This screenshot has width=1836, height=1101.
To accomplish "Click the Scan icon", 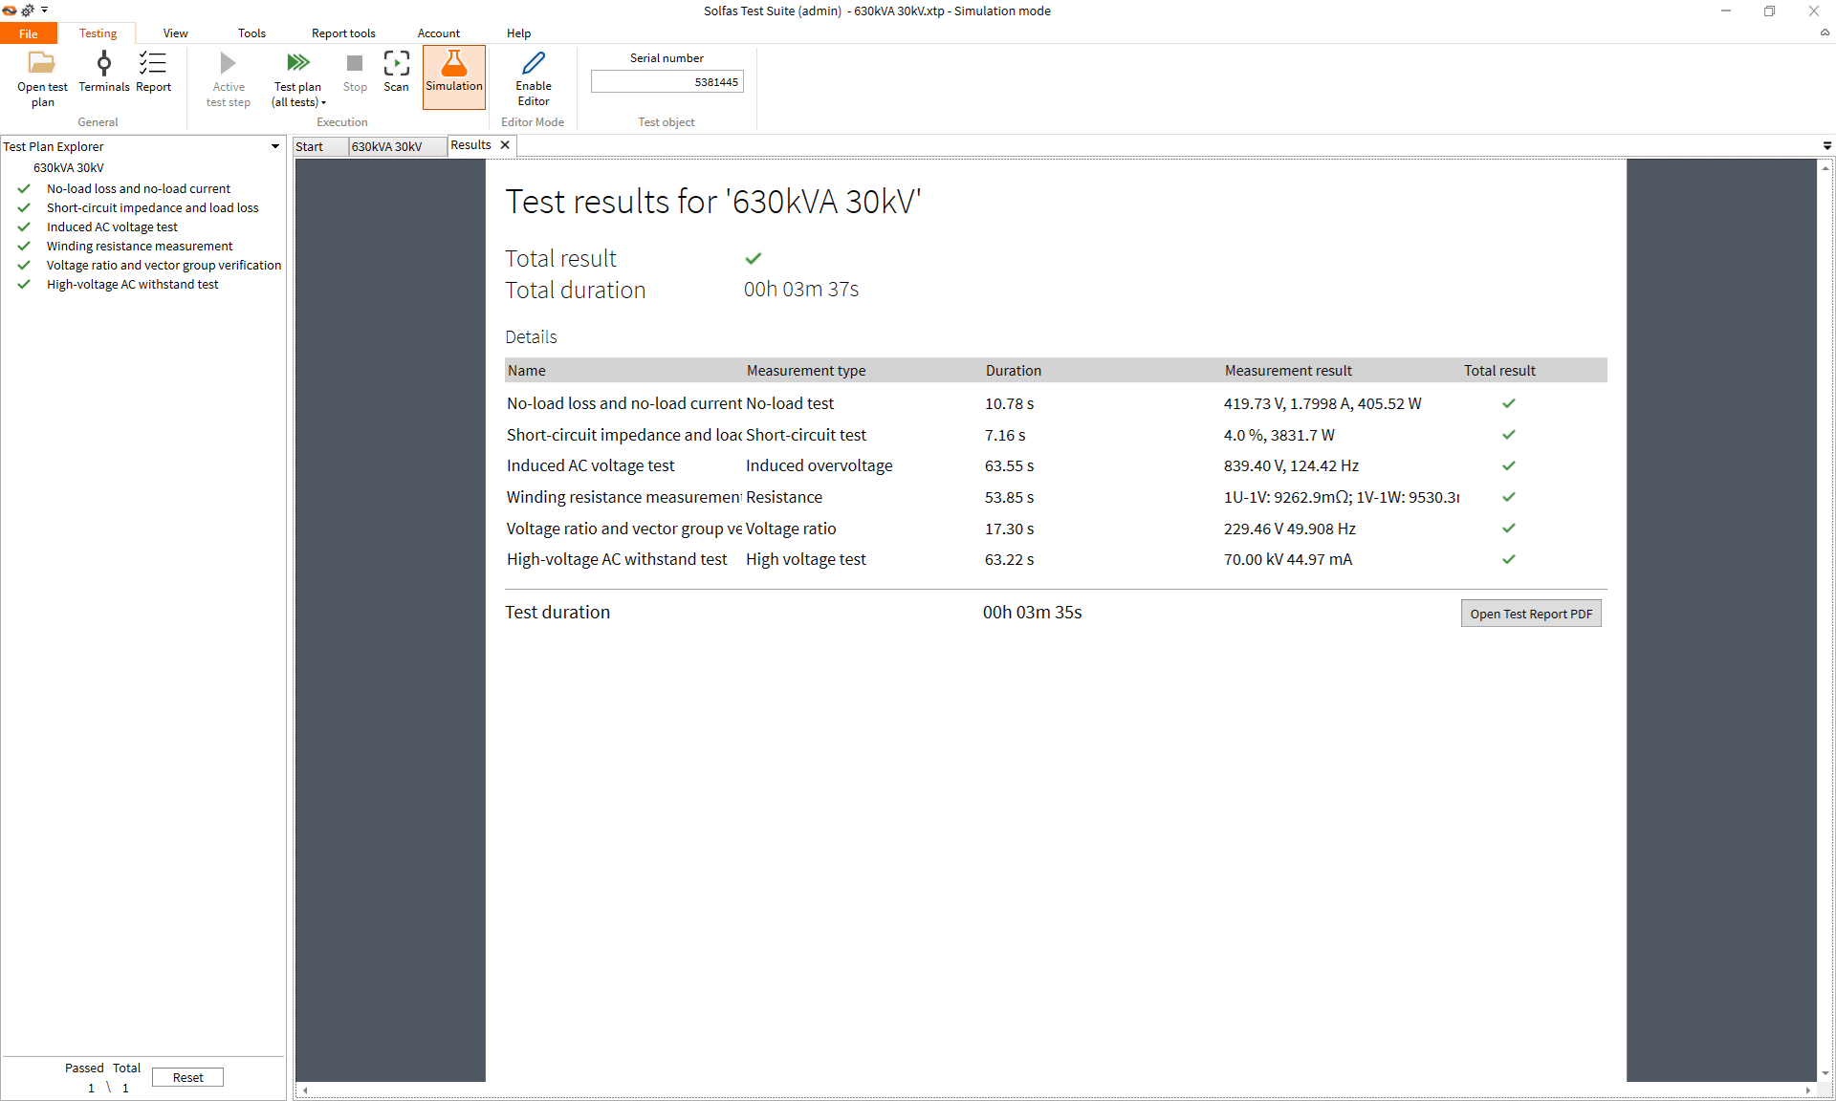I will [x=396, y=64].
